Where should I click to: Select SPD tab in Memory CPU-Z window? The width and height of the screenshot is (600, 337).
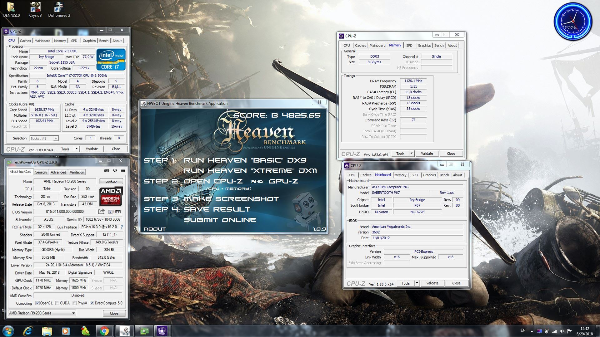tap(409, 46)
